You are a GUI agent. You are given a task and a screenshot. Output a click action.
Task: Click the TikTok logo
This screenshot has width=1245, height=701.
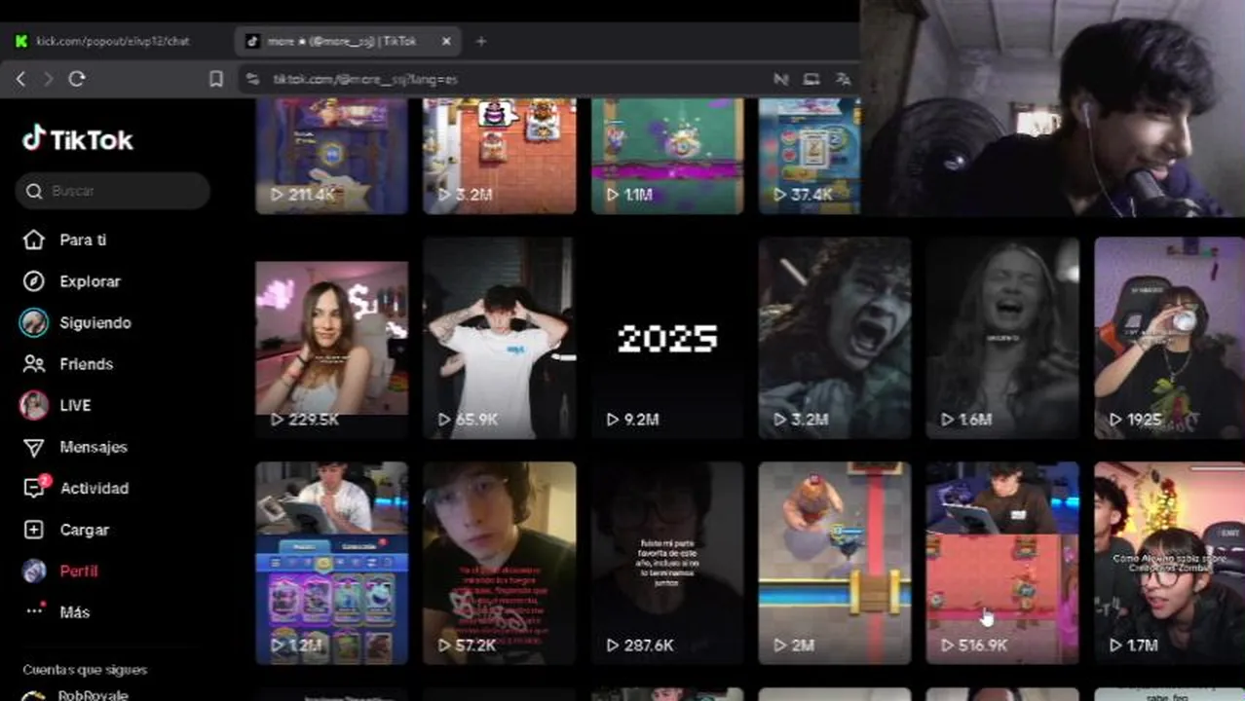click(x=77, y=139)
